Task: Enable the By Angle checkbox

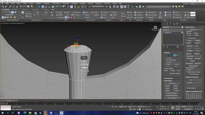Action: point(166,62)
